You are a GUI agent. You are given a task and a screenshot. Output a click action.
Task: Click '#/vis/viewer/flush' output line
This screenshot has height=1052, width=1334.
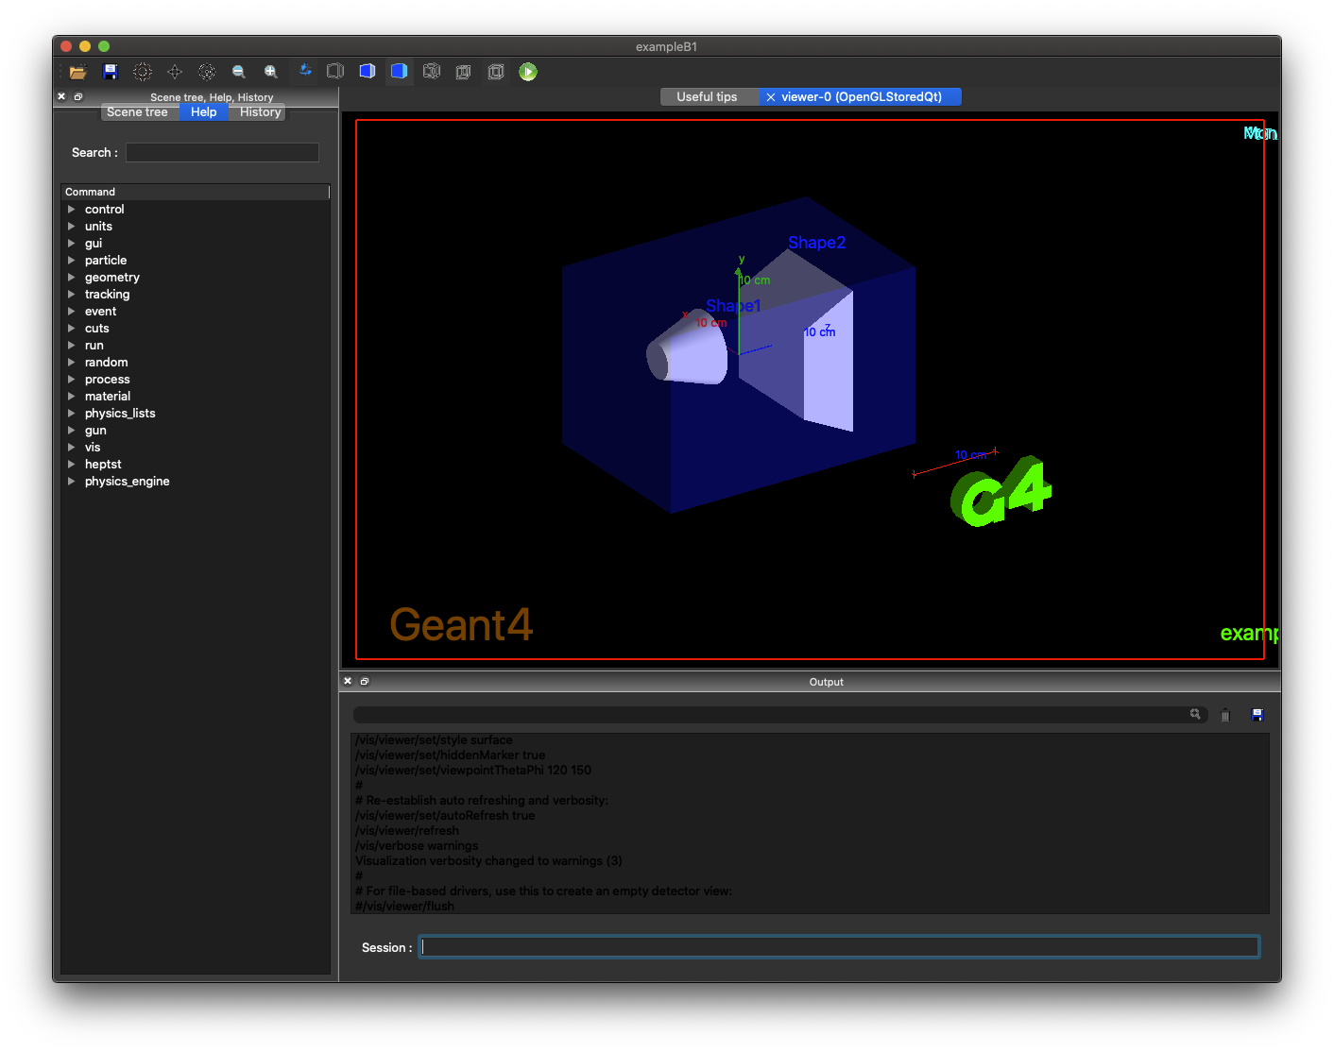pos(404,907)
